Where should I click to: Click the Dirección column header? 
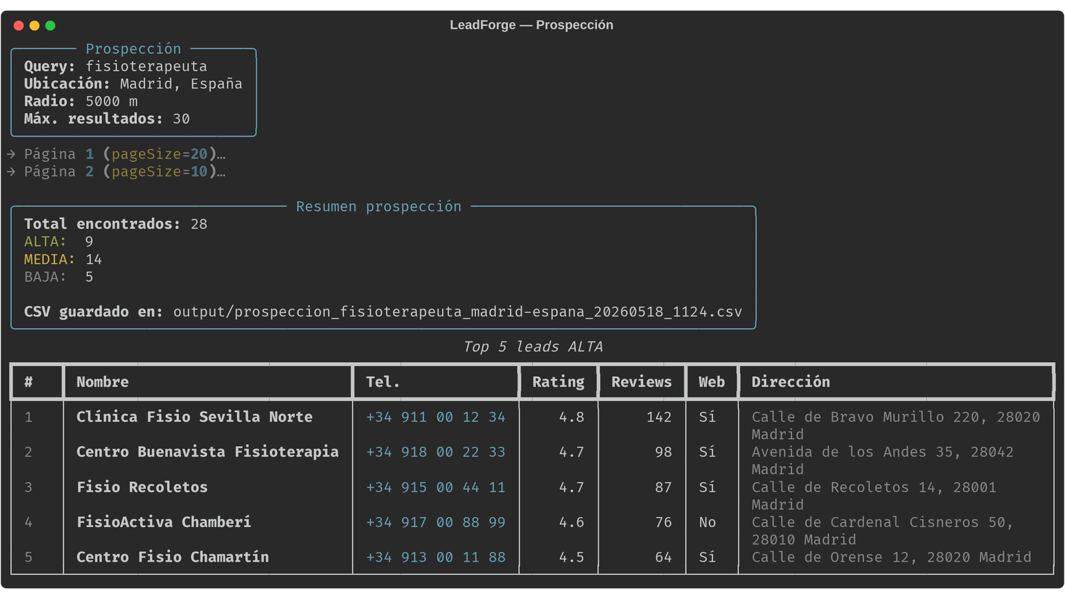[x=791, y=382]
